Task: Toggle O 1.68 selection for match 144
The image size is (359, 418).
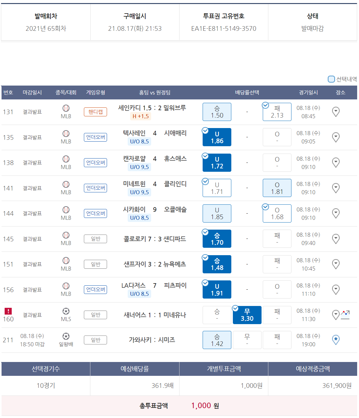Action: tap(277, 213)
